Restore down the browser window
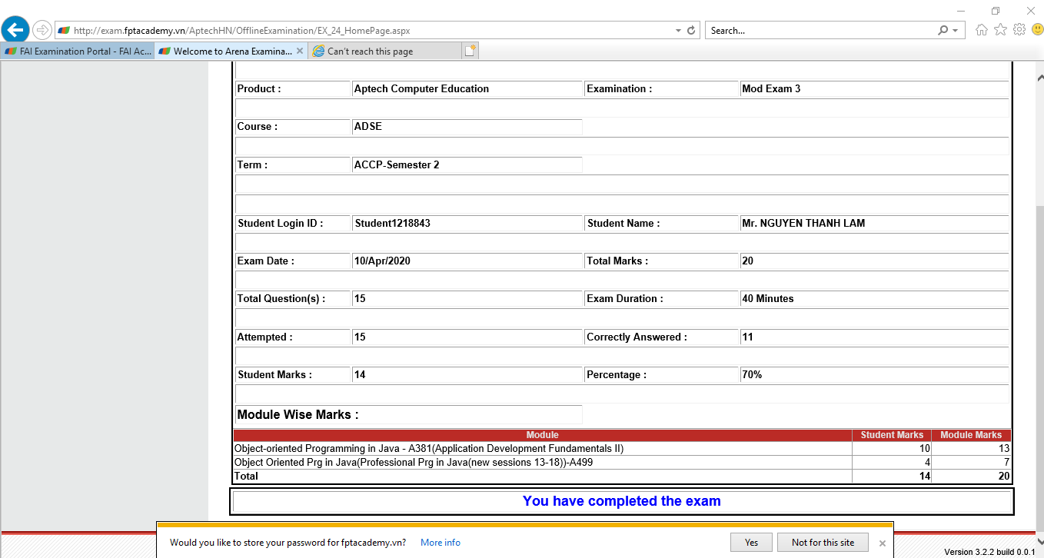The image size is (1044, 558). pyautogui.click(x=996, y=11)
